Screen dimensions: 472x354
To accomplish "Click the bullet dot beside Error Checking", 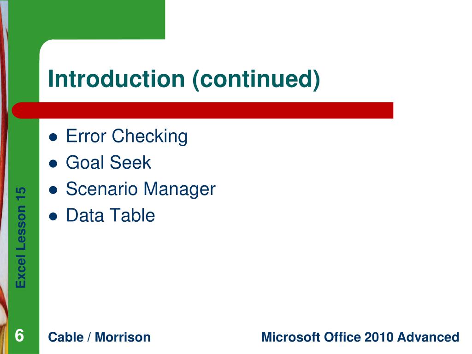I will coord(53,137).
